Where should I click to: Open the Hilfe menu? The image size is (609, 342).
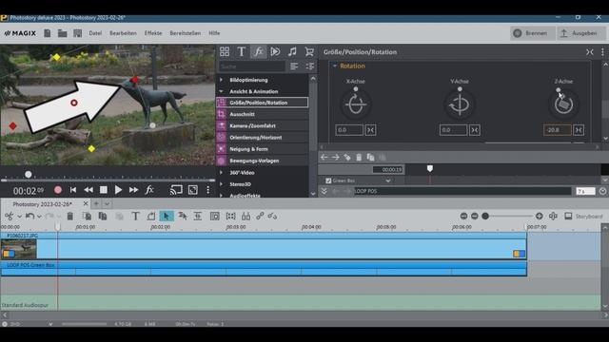[x=214, y=33]
